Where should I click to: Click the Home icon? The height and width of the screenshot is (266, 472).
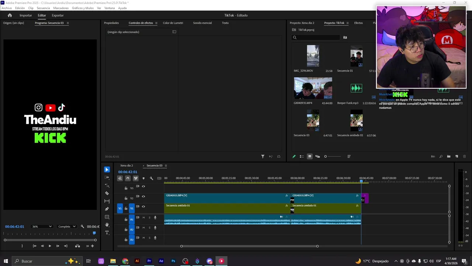pyautogui.click(x=10, y=15)
